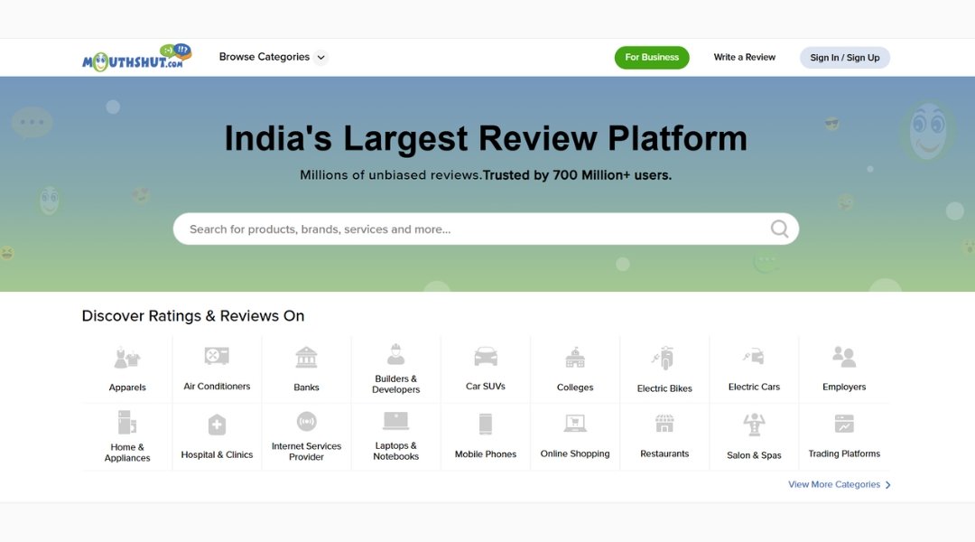
Task: Click the arrow beside View More Categories
Action: [888, 485]
